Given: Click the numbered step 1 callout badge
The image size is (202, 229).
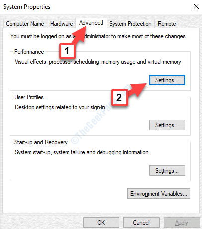Looking at the screenshot, I should click(x=67, y=51).
